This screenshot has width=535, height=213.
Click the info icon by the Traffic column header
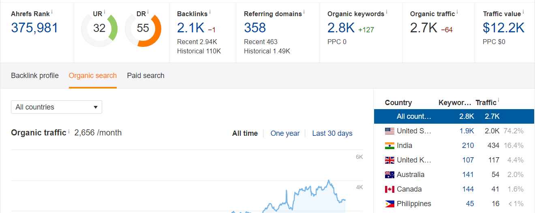499,101
